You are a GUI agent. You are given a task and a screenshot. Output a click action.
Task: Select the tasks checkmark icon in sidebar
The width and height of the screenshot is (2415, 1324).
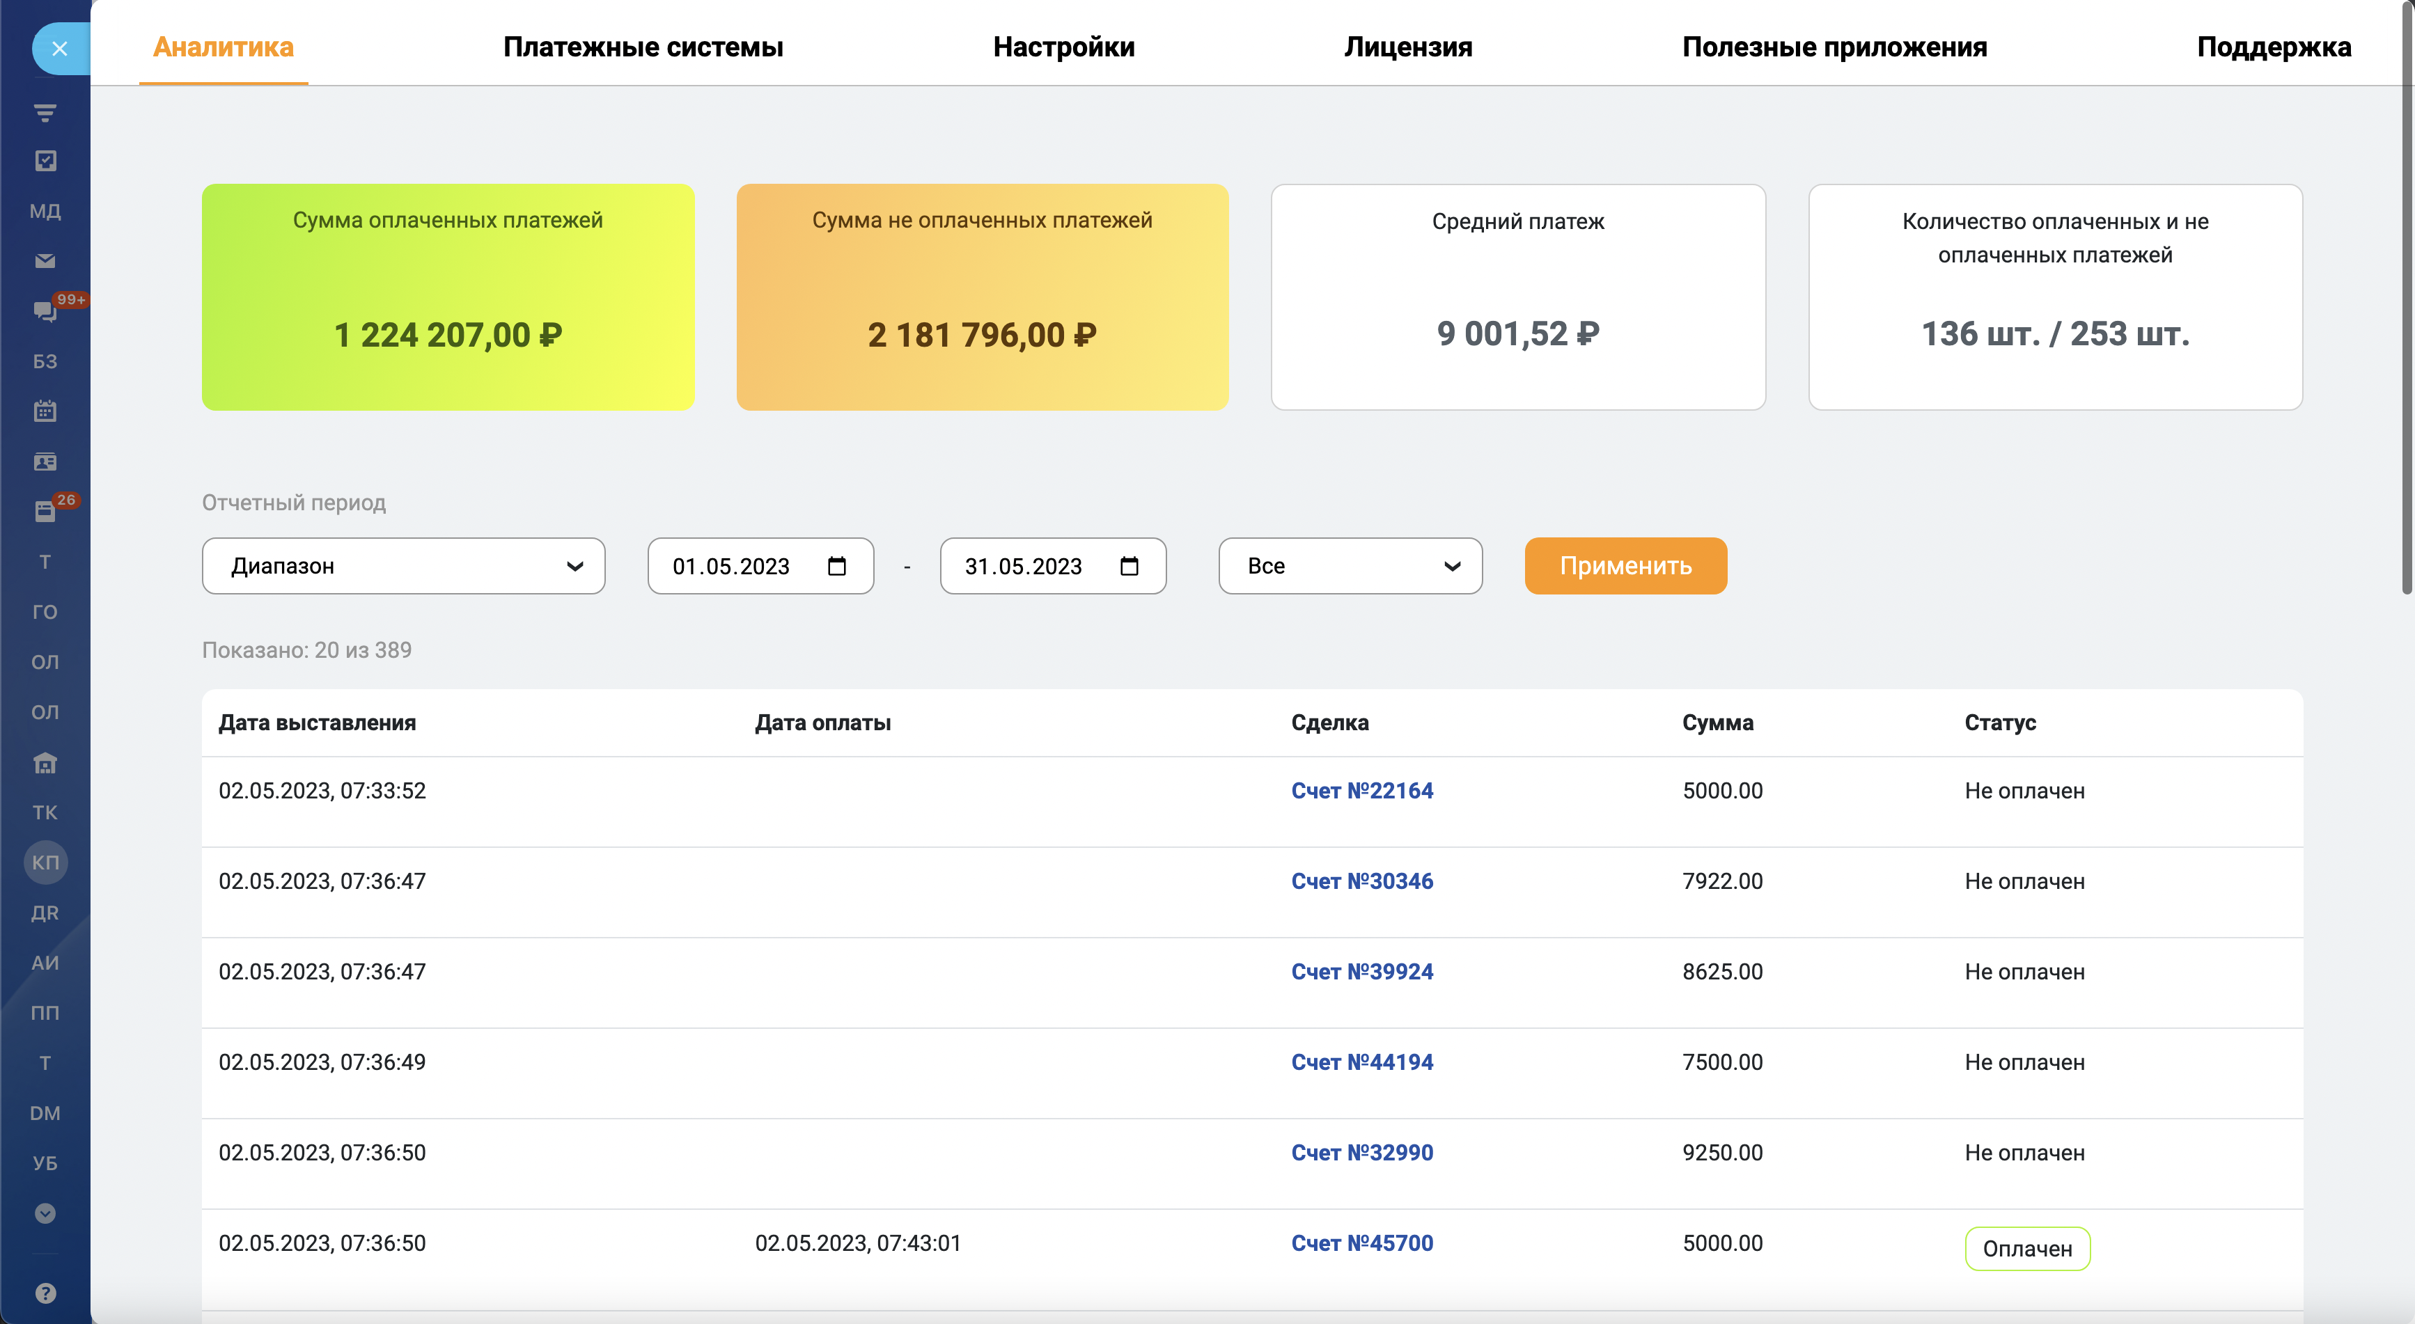(x=45, y=160)
